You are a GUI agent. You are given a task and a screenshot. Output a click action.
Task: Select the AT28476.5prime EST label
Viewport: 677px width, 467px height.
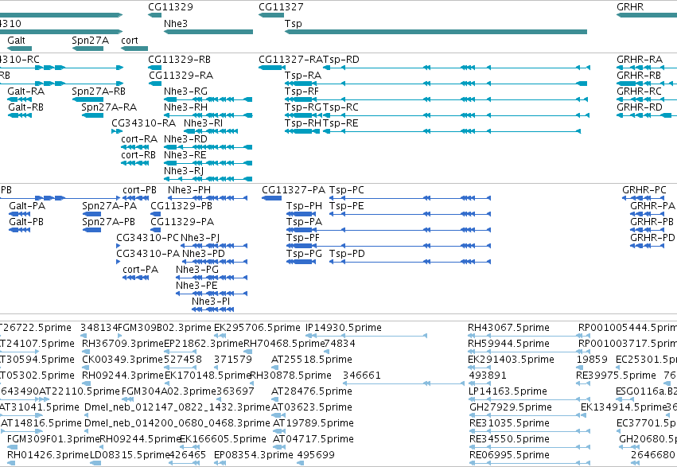point(312,391)
